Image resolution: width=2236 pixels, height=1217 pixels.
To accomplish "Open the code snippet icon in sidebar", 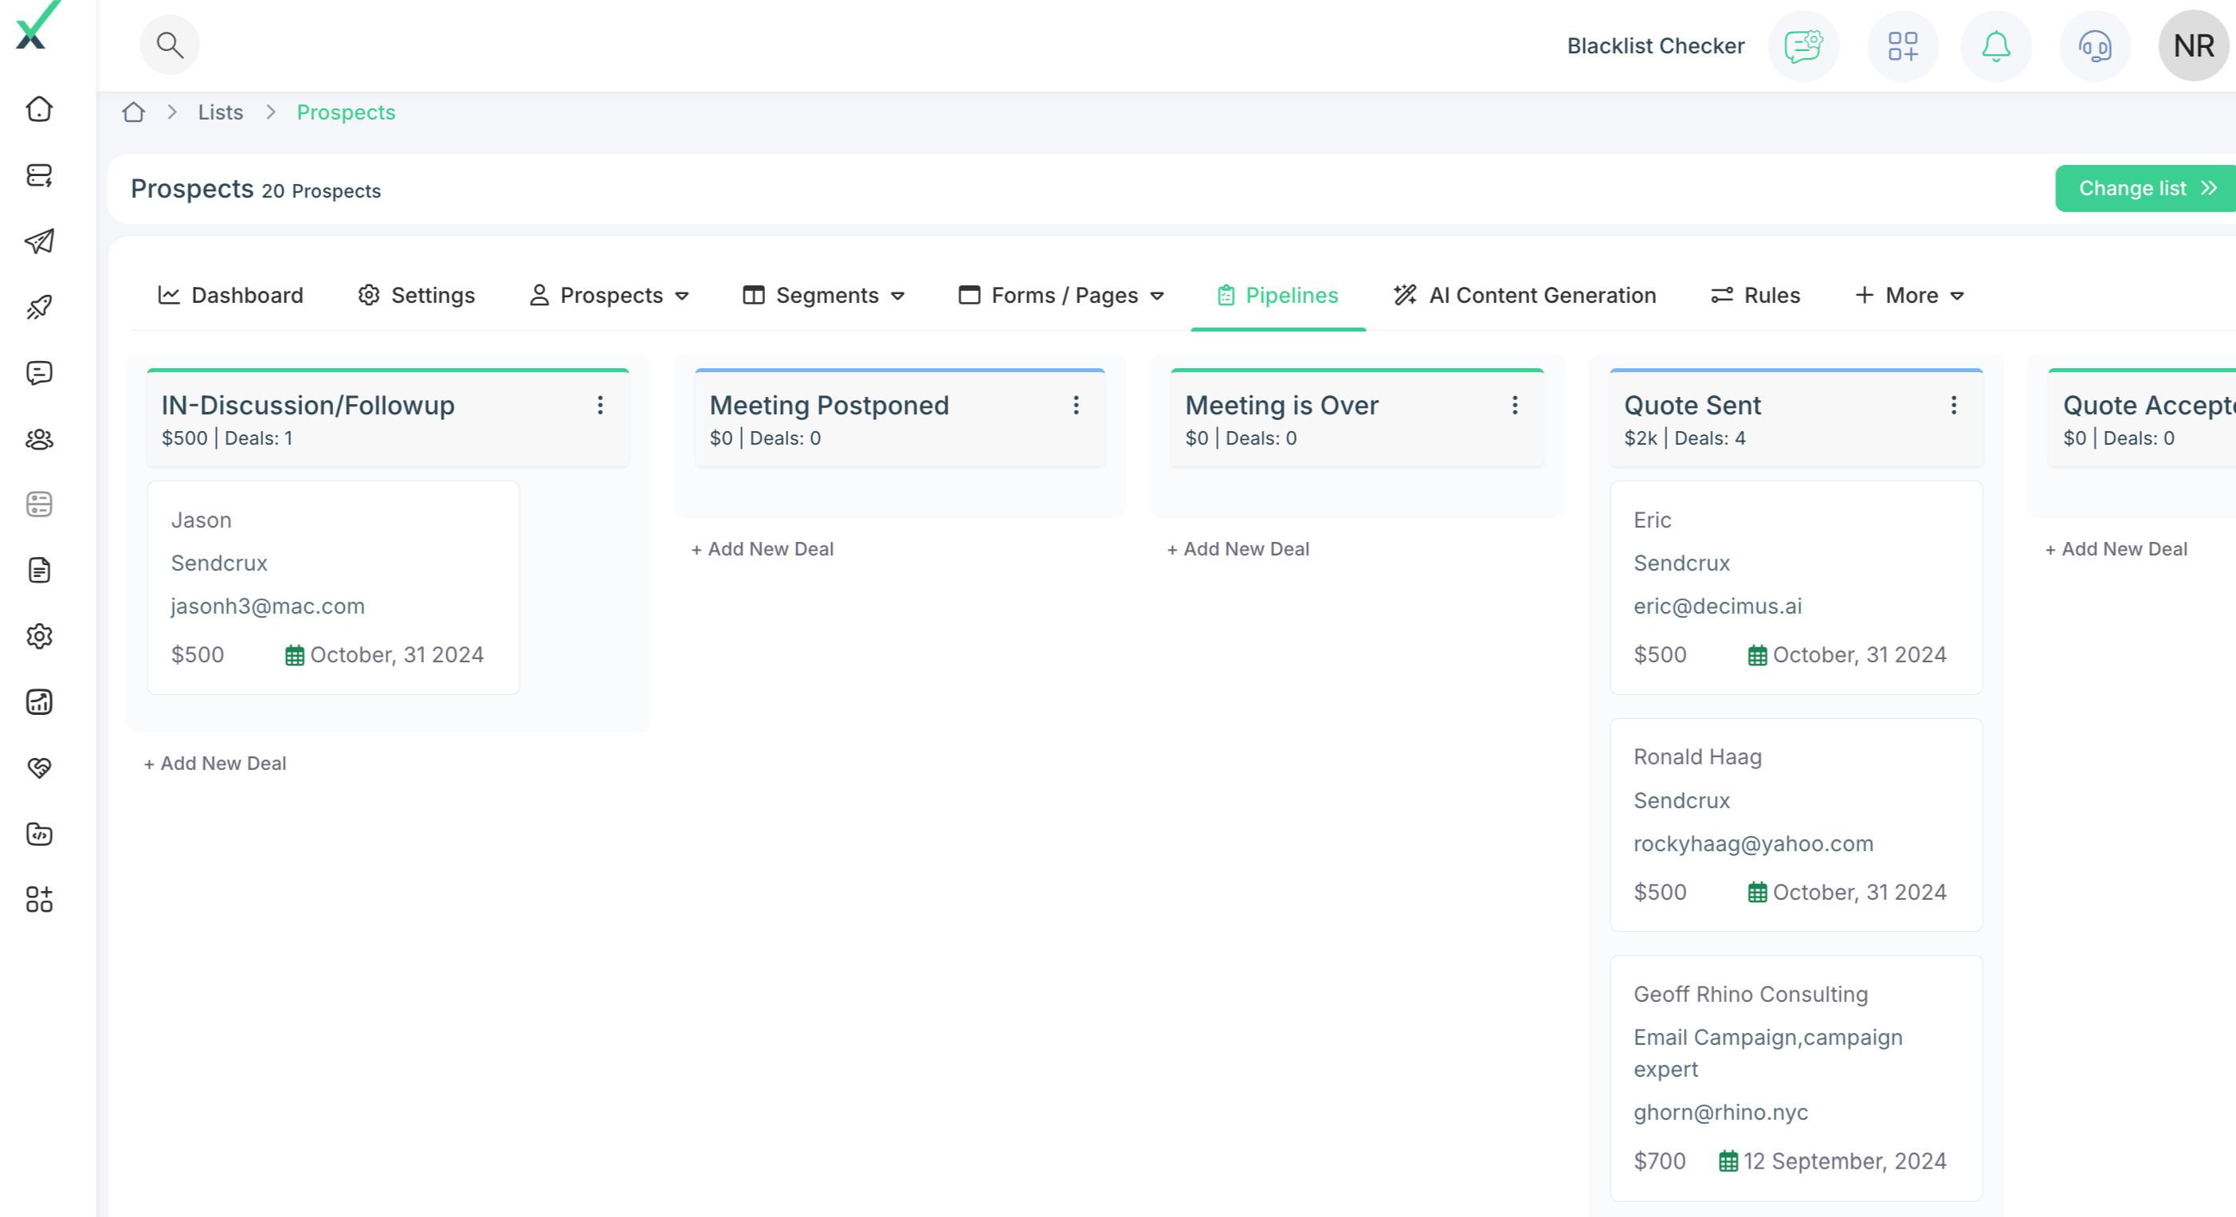I will (39, 834).
